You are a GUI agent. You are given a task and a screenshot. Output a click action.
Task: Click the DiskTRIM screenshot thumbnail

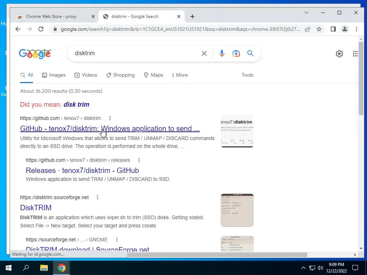click(x=237, y=210)
